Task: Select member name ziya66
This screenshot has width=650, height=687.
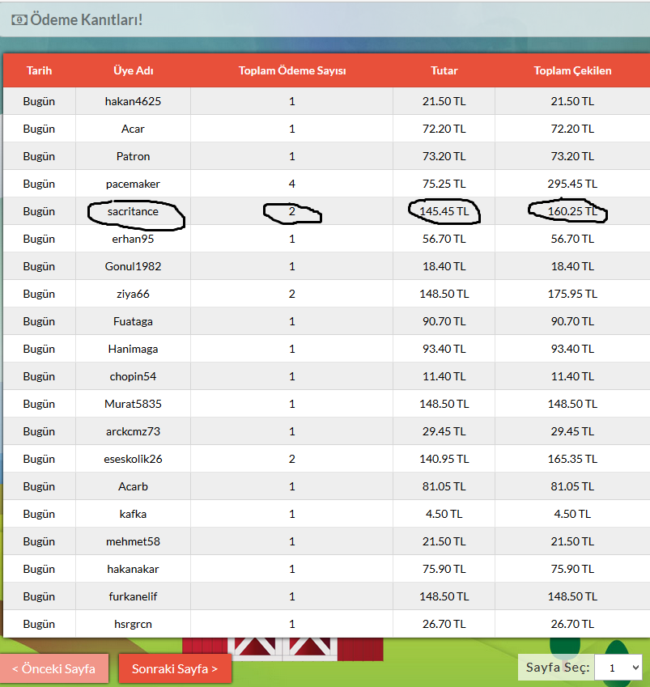Action: pyautogui.click(x=133, y=294)
